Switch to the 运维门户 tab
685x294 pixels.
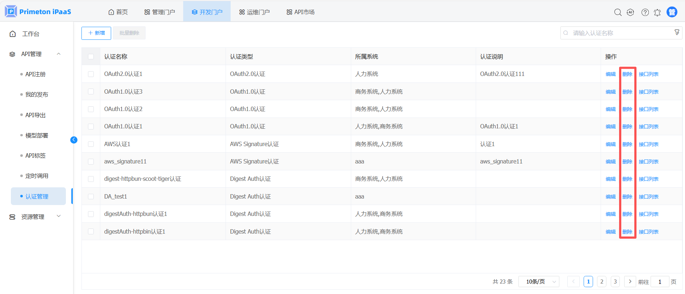coord(254,12)
